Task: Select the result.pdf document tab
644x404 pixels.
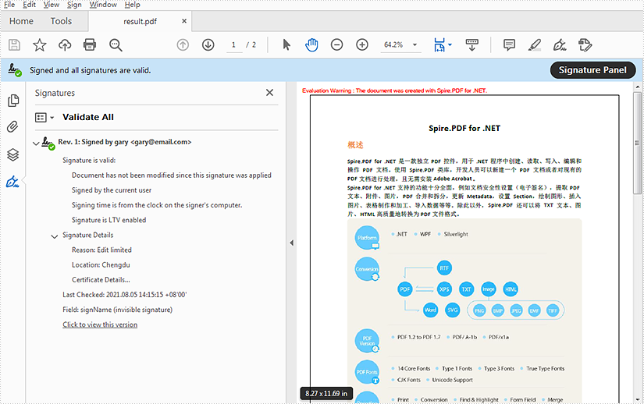Action: click(x=140, y=21)
